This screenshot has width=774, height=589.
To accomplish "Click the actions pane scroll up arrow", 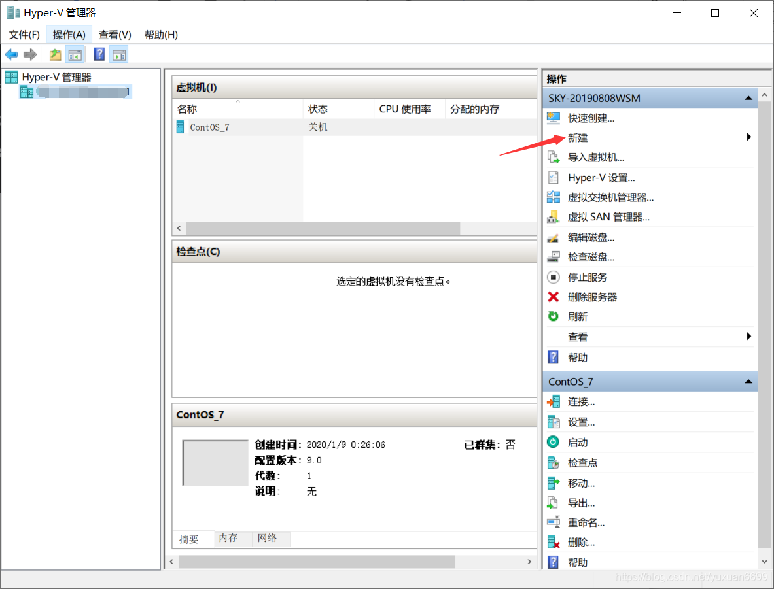I will point(764,95).
